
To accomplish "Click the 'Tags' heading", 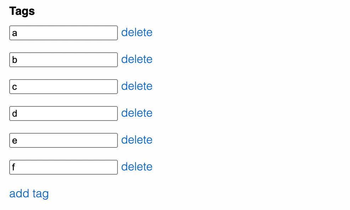I will (22, 11).
